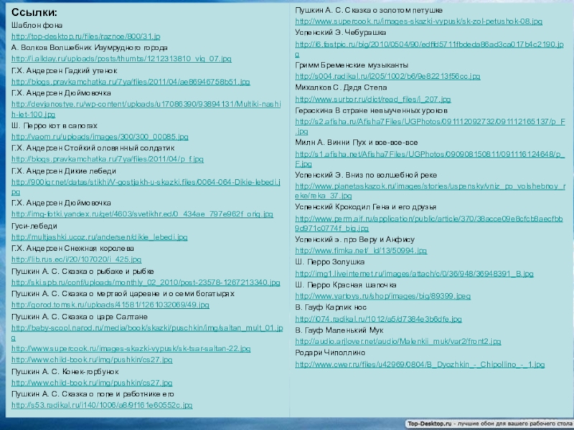The height and width of the screenshot is (430, 574).
Task: Open the i074.radikal.ru d7384e3b6dfe.jpg link
Action: pyautogui.click(x=379, y=319)
